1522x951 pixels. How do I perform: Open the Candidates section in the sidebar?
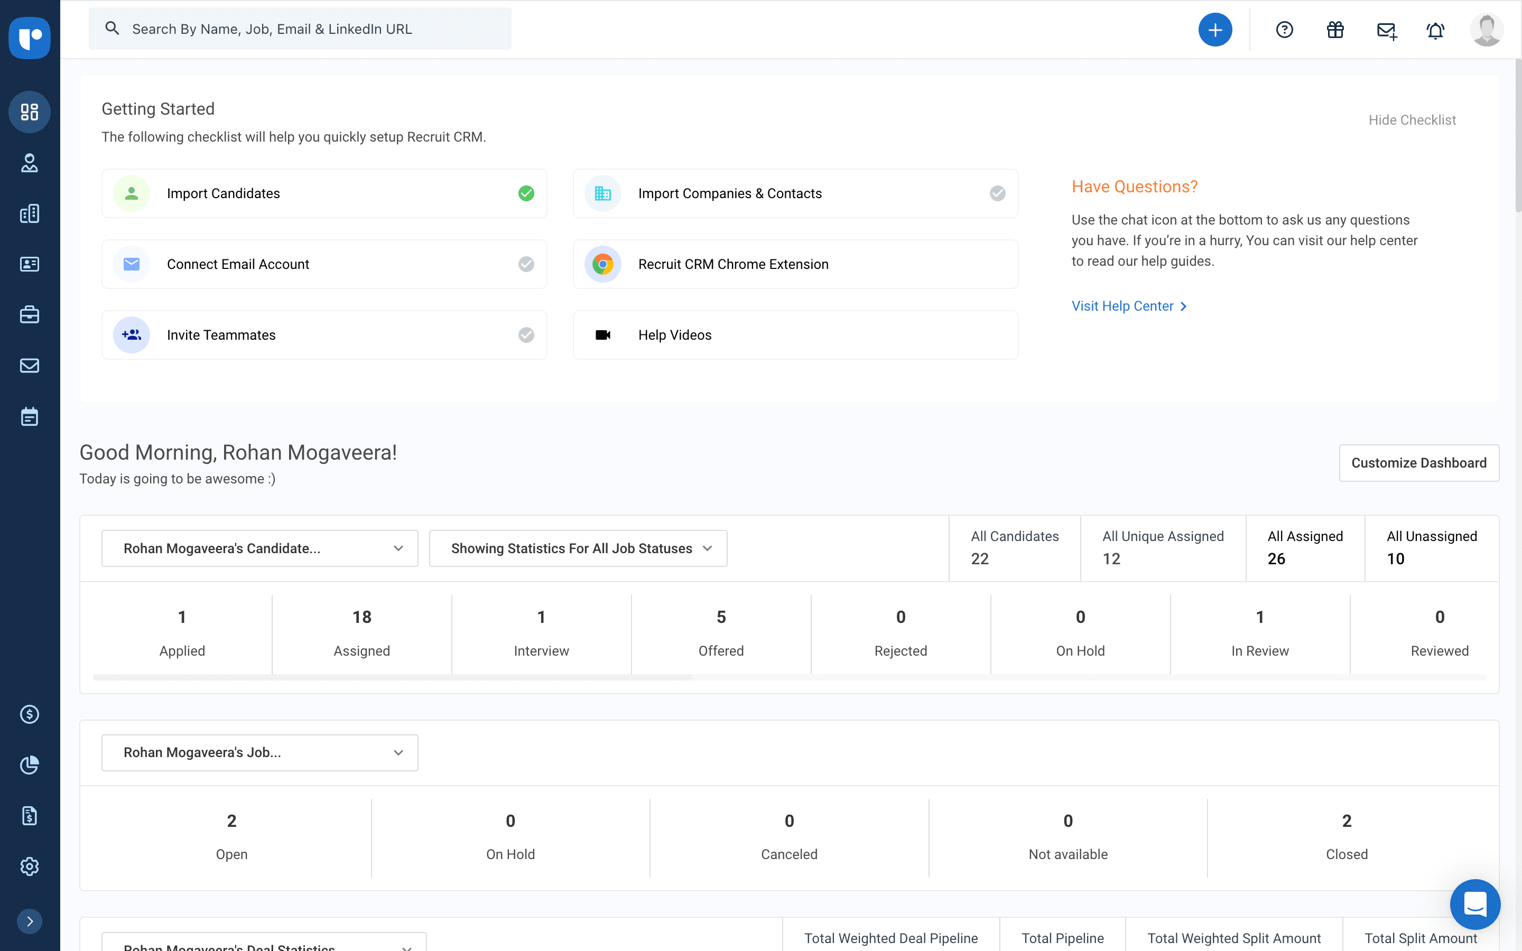coord(30,164)
